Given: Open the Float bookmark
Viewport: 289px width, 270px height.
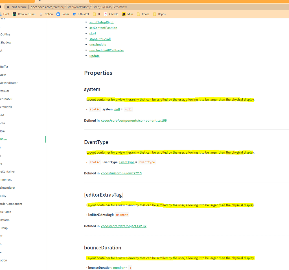Looking at the screenshot, I should tap(5, 14).
